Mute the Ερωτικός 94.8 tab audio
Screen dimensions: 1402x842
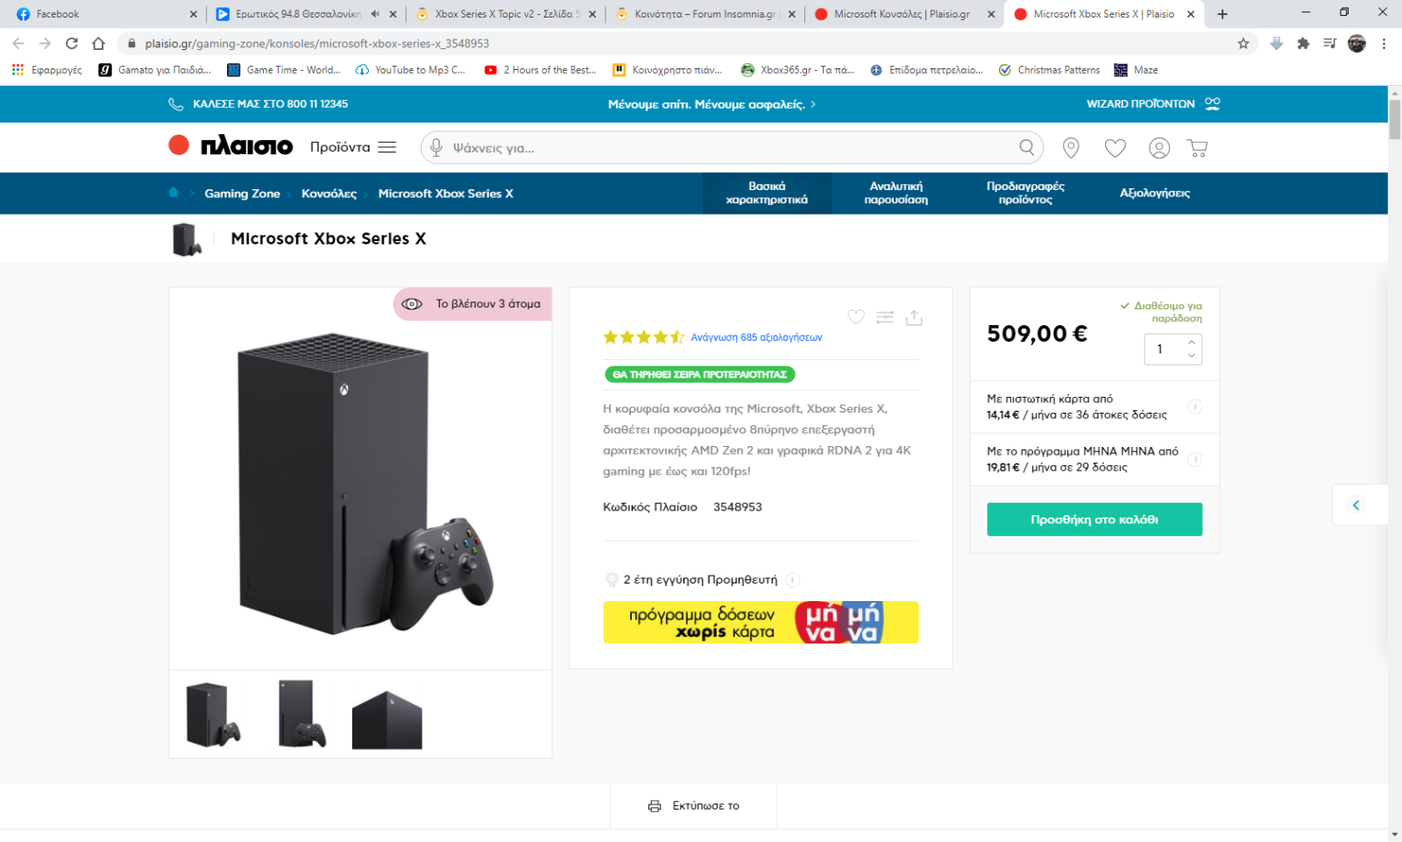(375, 14)
